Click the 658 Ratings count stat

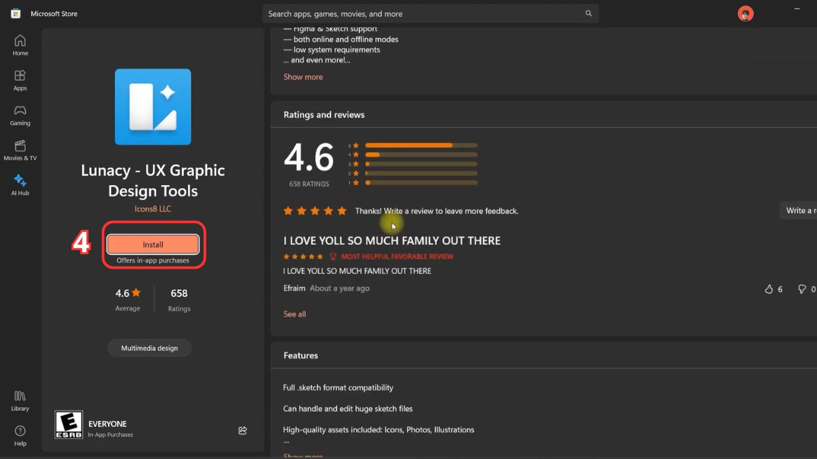click(179, 299)
